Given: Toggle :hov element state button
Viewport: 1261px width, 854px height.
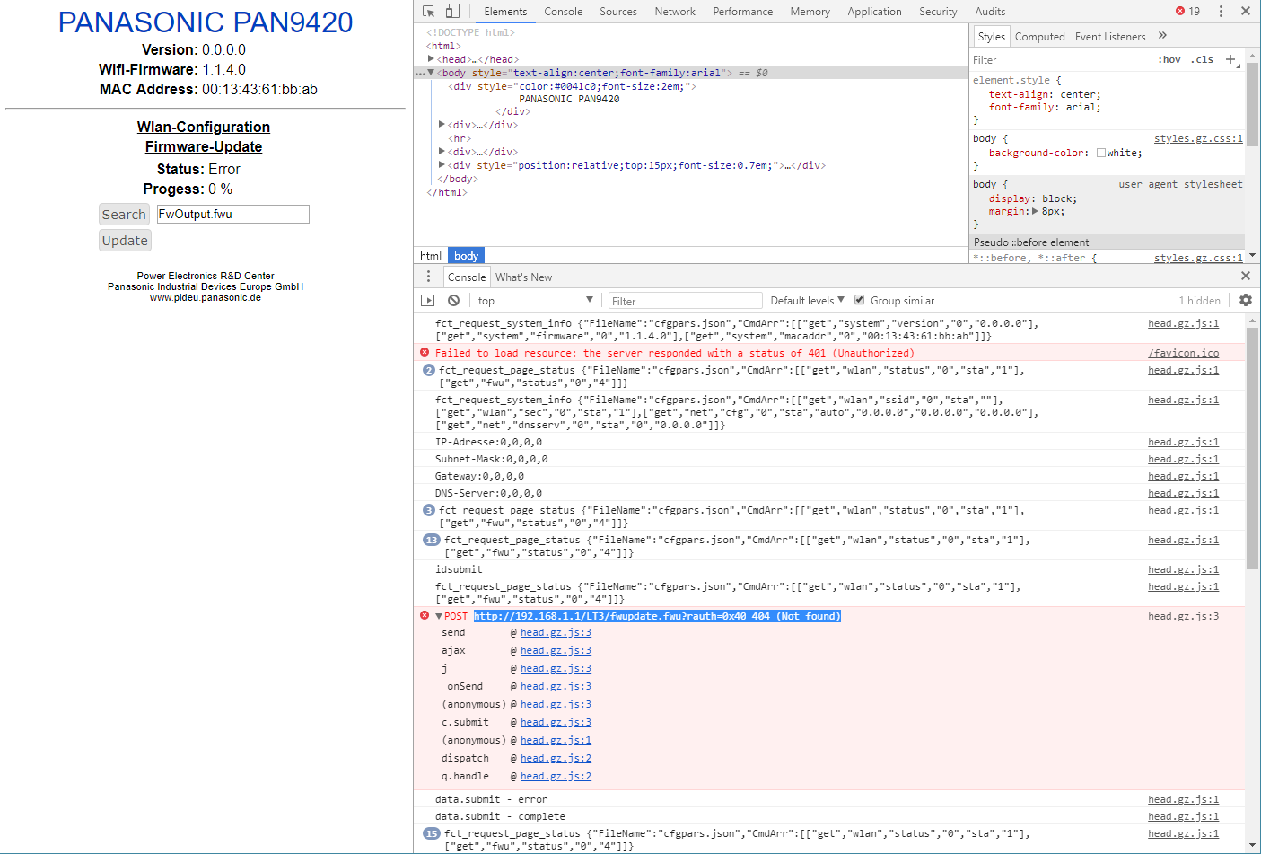Looking at the screenshot, I should pos(1169,59).
